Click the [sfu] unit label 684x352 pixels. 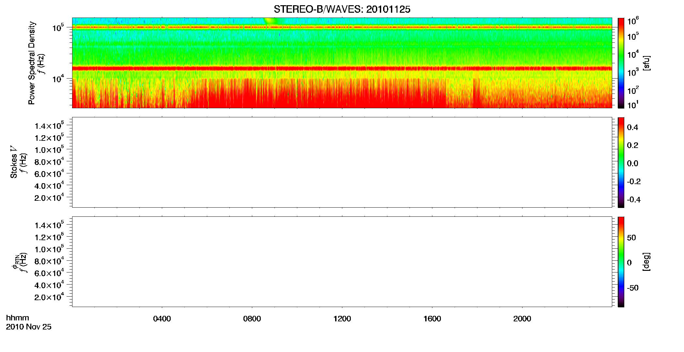(646, 63)
